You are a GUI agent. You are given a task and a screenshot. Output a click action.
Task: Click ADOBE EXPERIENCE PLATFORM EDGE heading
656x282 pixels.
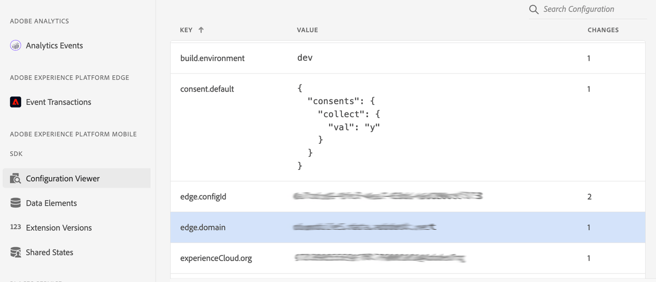[70, 78]
